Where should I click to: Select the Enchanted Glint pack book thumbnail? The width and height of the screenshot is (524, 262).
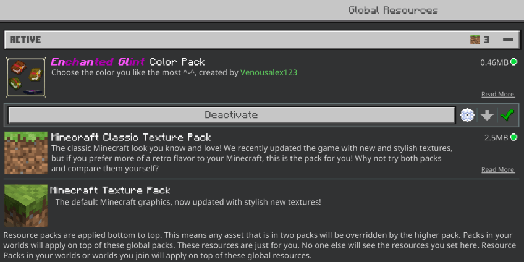26,77
